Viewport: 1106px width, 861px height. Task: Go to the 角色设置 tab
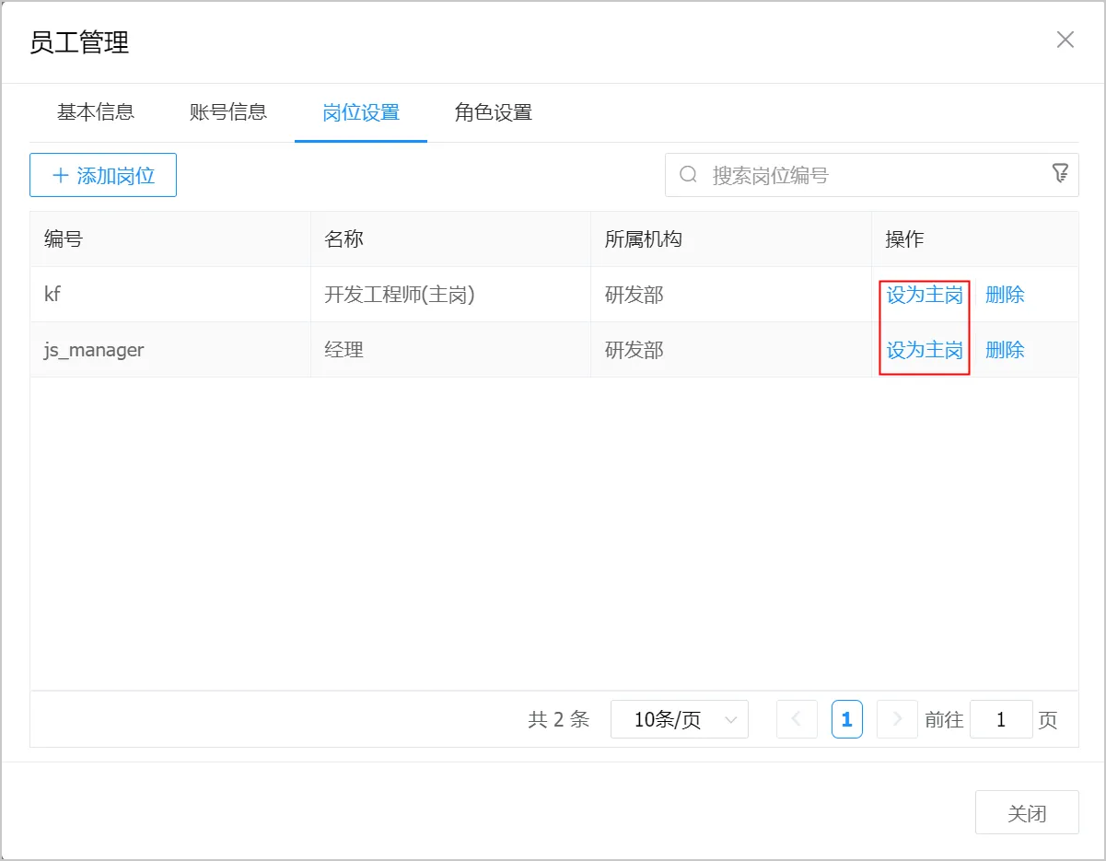pyautogui.click(x=494, y=113)
